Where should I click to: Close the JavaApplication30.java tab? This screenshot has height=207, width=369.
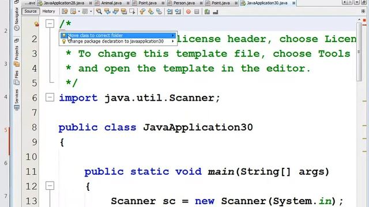tap(293, 3)
